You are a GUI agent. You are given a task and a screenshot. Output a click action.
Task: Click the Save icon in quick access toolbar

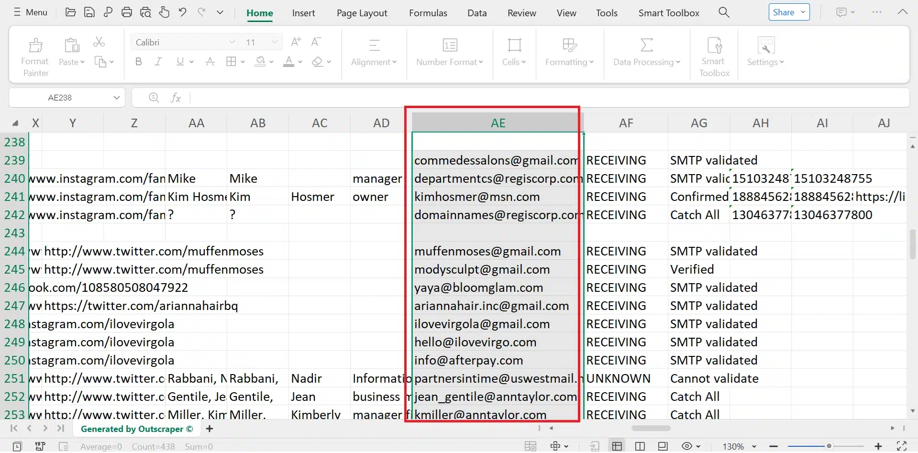pos(89,12)
